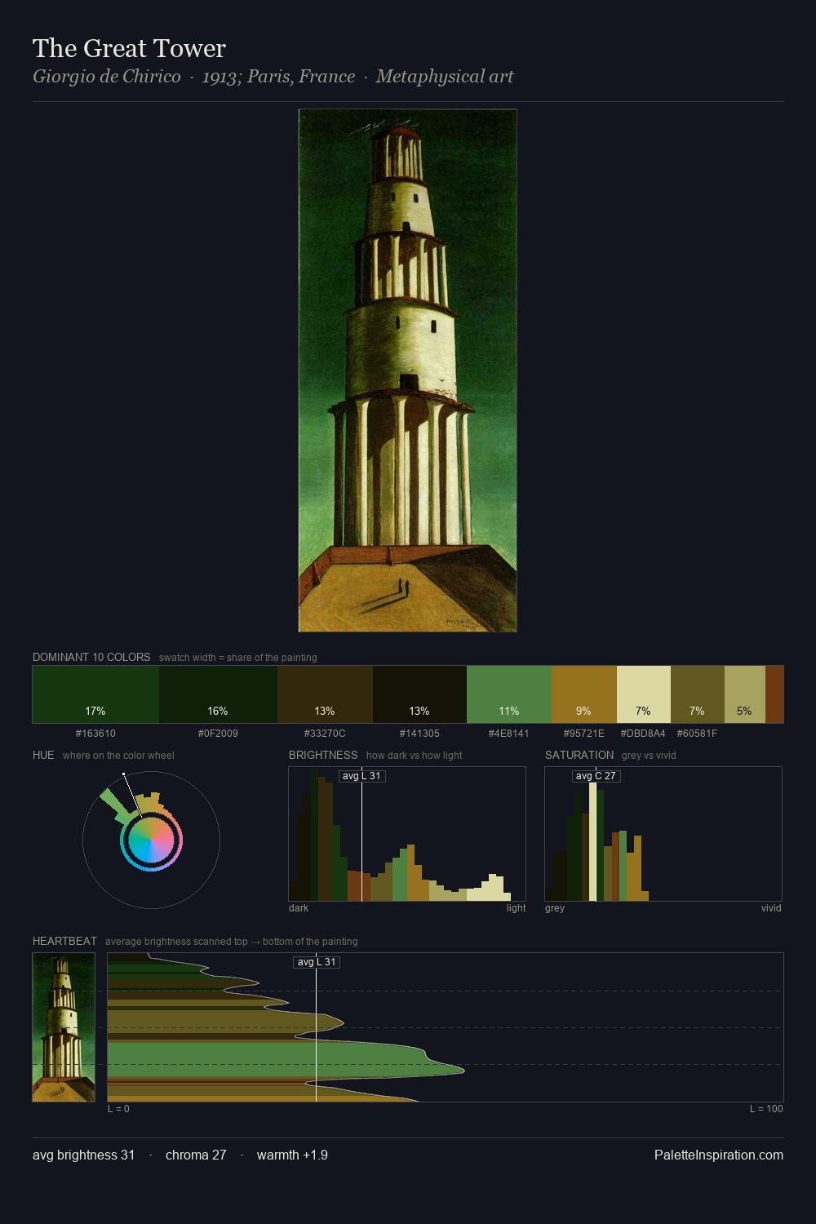Click the 'BRIGHTNESS' section heading
The height and width of the screenshot is (1224, 816).
pos(323,755)
